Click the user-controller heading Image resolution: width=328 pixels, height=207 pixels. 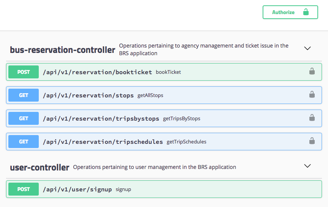(x=40, y=167)
